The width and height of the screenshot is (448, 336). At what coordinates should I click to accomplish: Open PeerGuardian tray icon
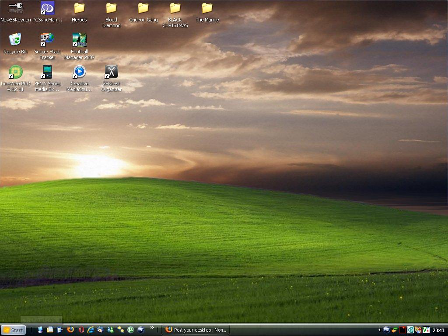tap(387, 330)
